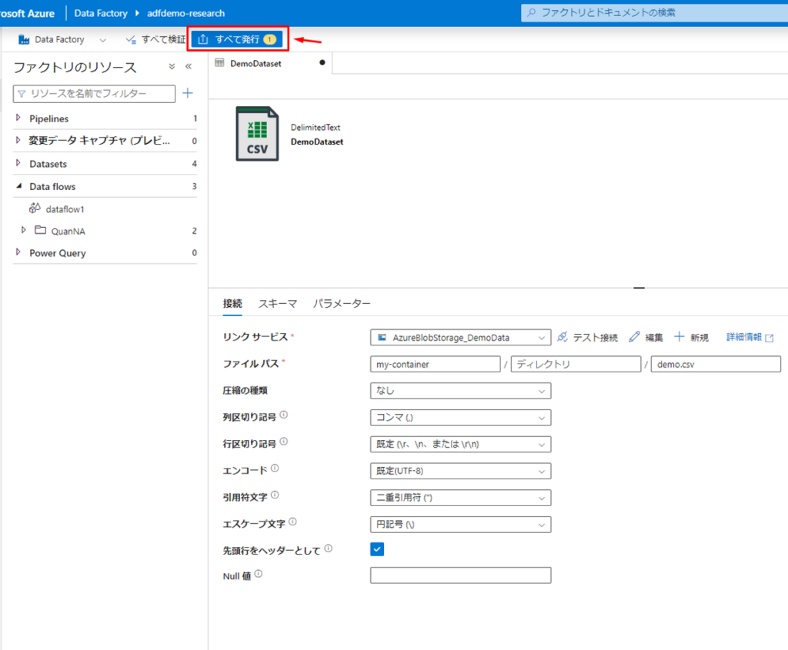Click the 新規 plus icon for linked service

pyautogui.click(x=679, y=337)
